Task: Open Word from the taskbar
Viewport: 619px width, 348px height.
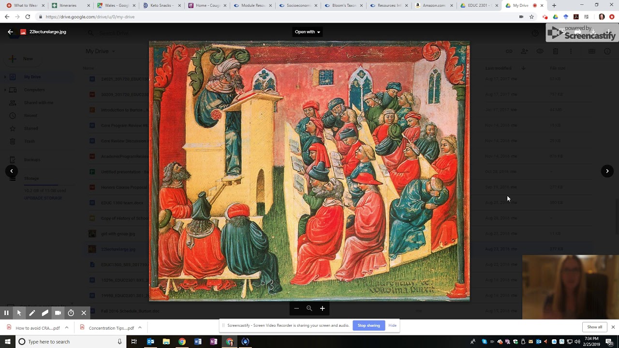Action: pos(198,342)
